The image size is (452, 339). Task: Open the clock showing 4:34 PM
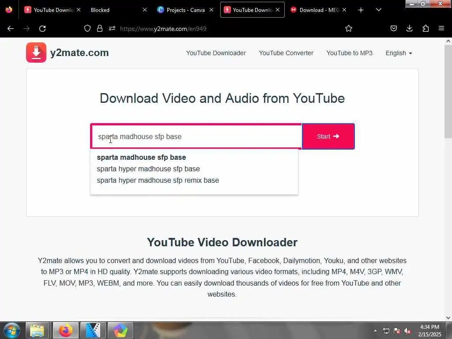(429, 331)
